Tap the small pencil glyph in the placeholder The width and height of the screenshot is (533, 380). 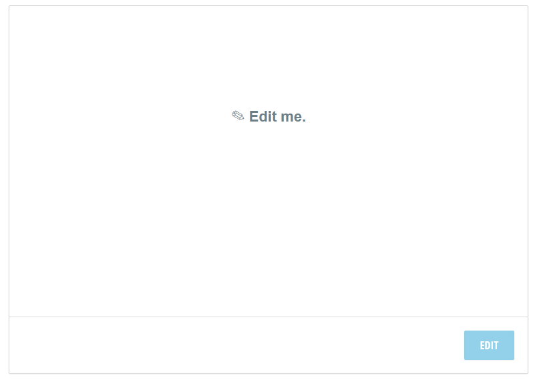(238, 116)
